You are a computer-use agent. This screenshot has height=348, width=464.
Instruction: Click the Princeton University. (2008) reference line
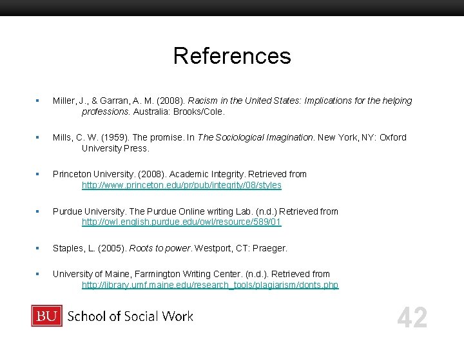180,174
